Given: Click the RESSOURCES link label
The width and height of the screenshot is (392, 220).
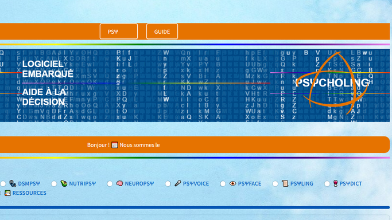Looking at the screenshot, I should pos(29,193).
